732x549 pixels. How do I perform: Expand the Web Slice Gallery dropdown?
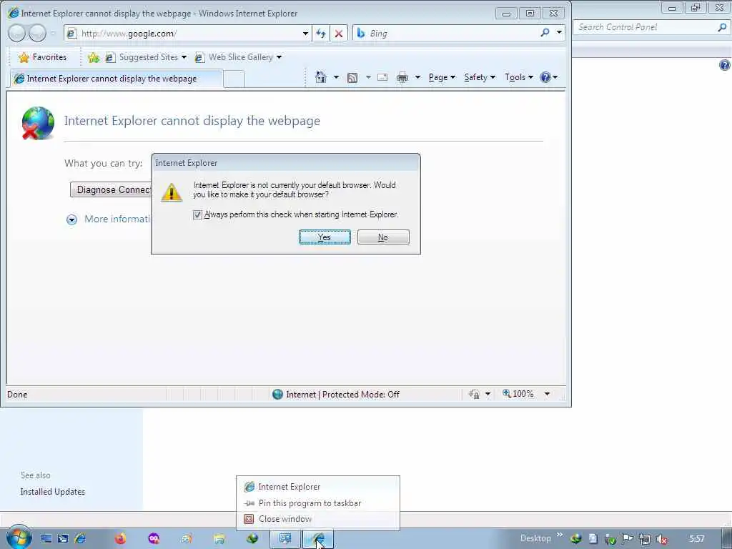280,57
